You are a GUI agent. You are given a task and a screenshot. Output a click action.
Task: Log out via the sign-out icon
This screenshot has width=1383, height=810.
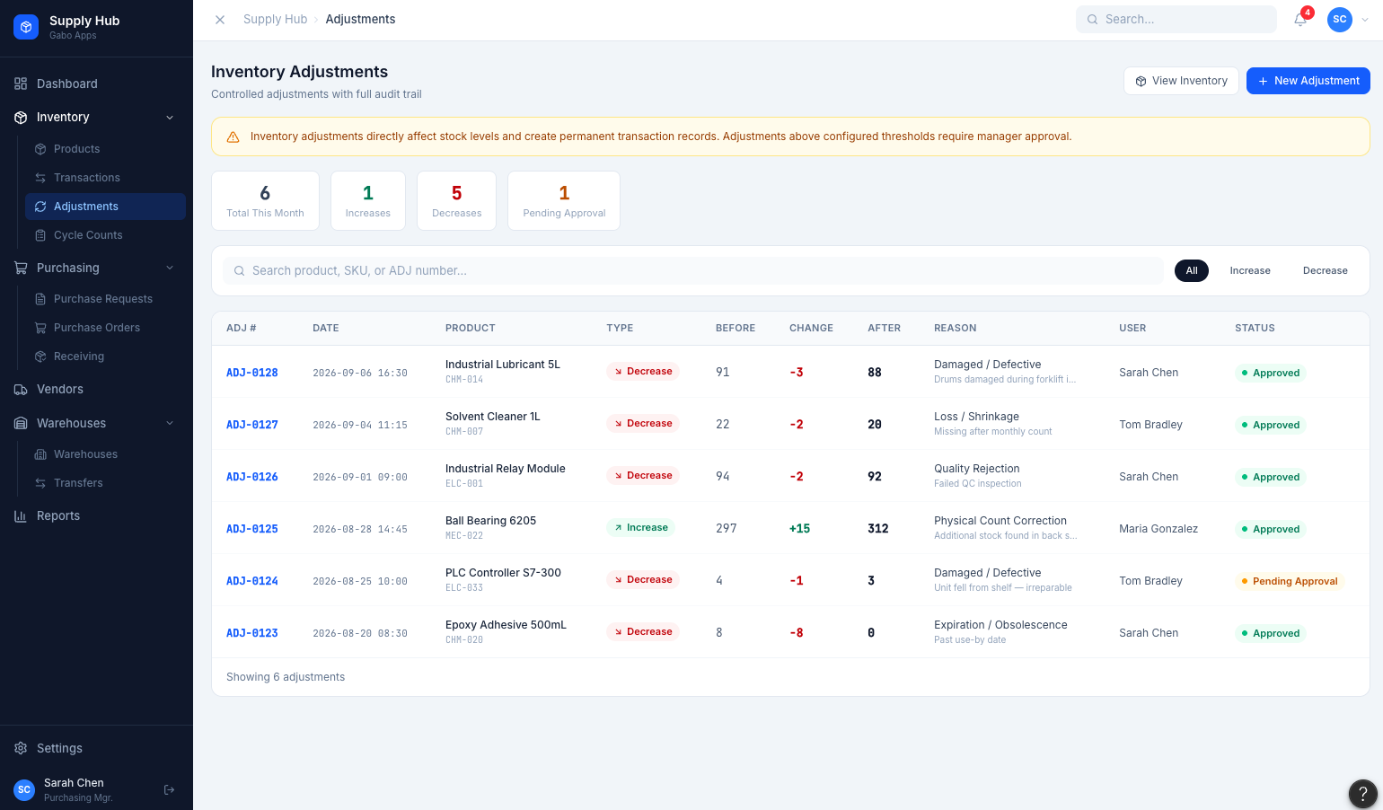(169, 790)
